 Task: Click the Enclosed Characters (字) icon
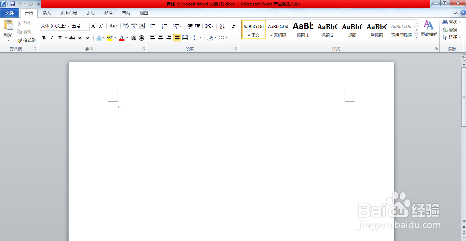click(x=142, y=38)
